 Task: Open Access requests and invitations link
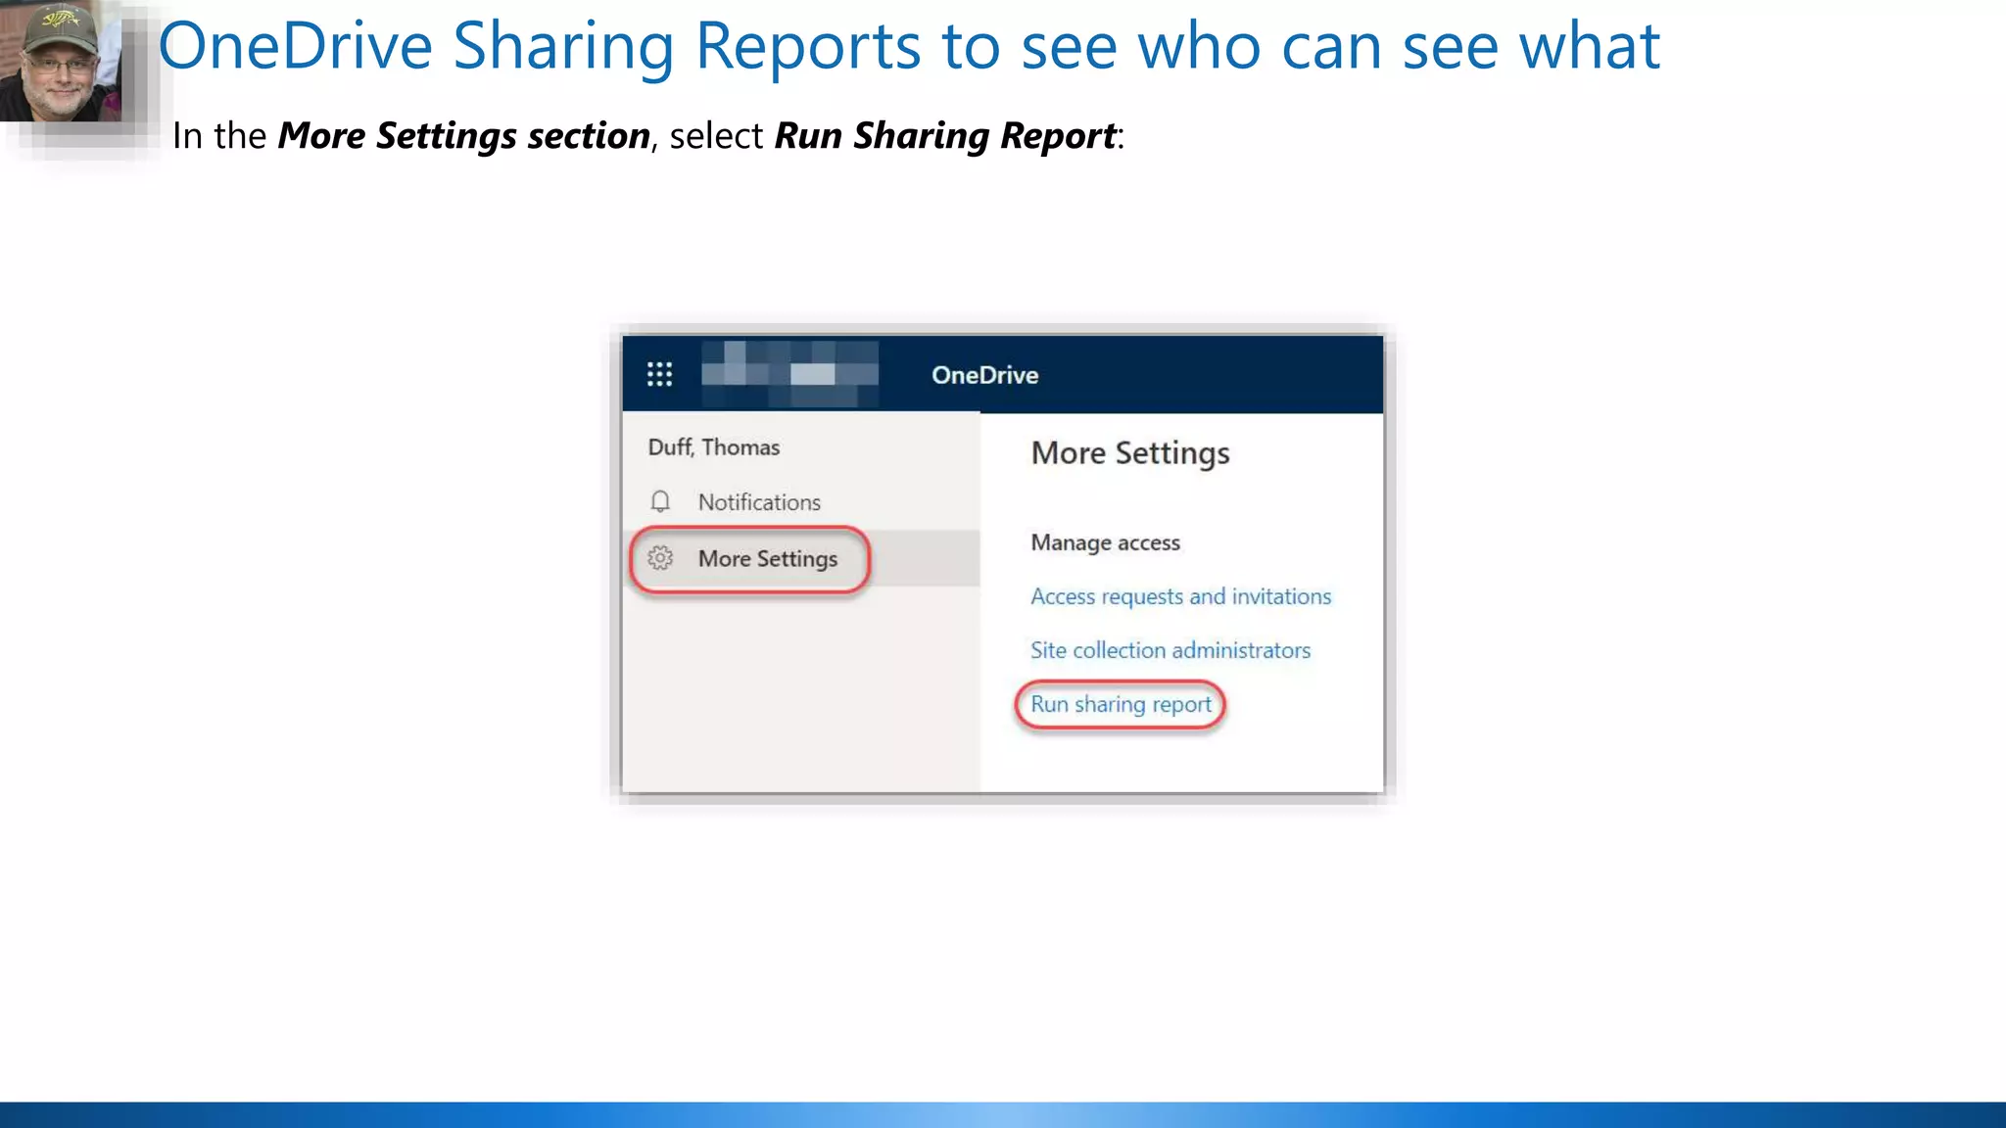tap(1180, 596)
